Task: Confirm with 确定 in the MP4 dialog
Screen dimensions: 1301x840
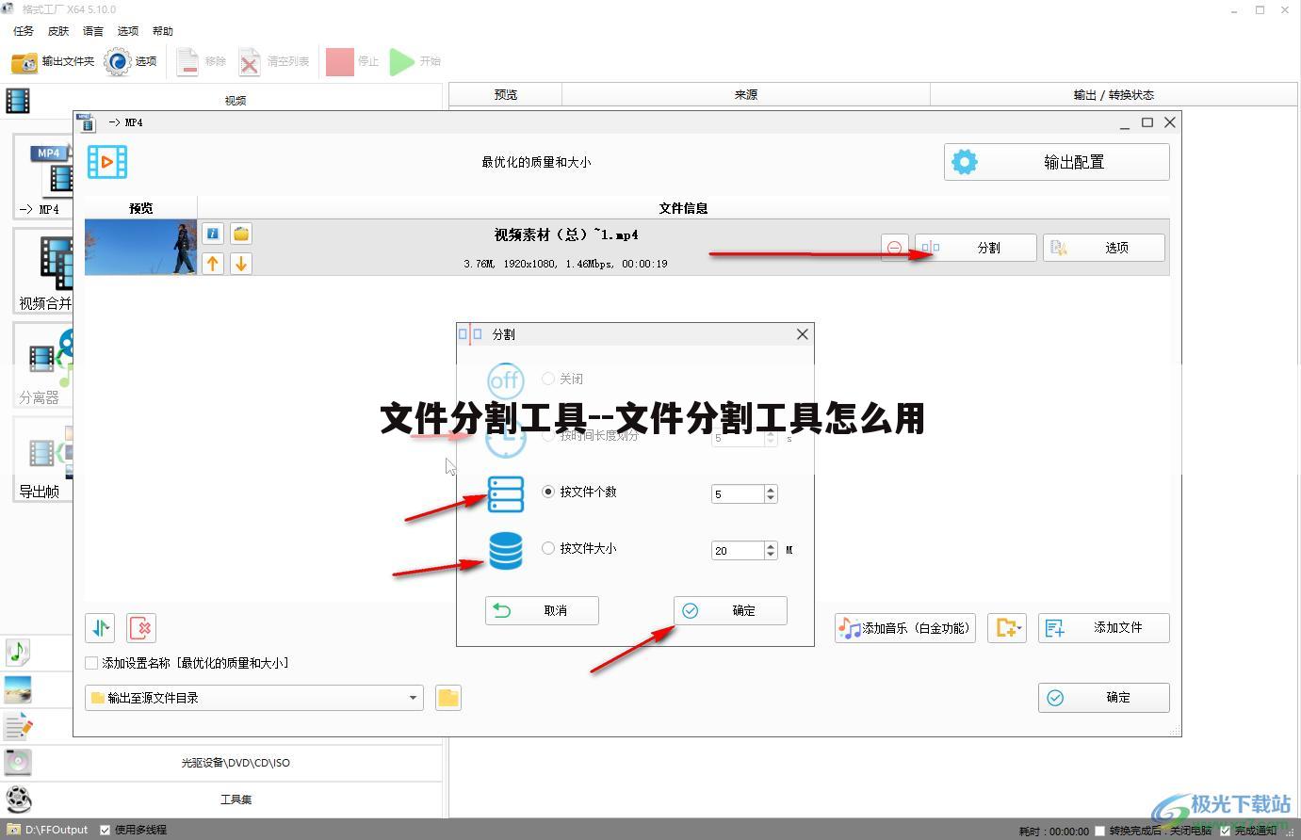Action: click(1104, 698)
